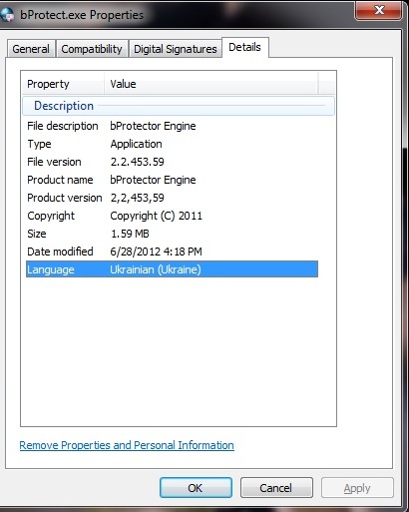The height and width of the screenshot is (512, 409).
Task: Select the File version row
Action: (172, 162)
